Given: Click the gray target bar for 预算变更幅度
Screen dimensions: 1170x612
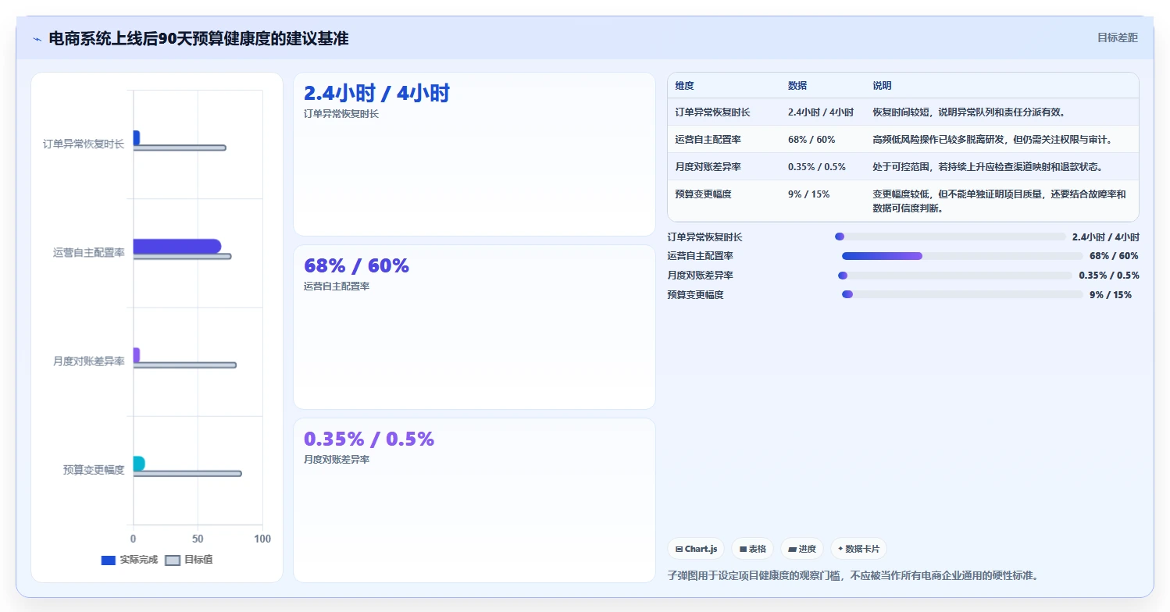Looking at the screenshot, I should tap(187, 473).
